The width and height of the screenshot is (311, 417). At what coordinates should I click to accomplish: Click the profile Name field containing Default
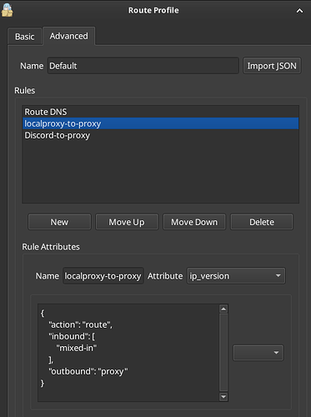coord(143,66)
